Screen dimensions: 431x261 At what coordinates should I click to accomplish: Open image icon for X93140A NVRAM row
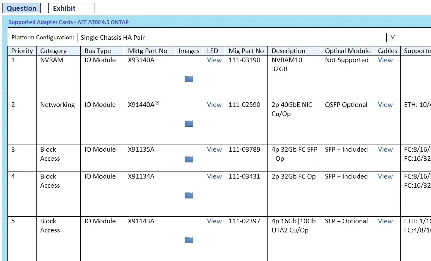tap(189, 79)
